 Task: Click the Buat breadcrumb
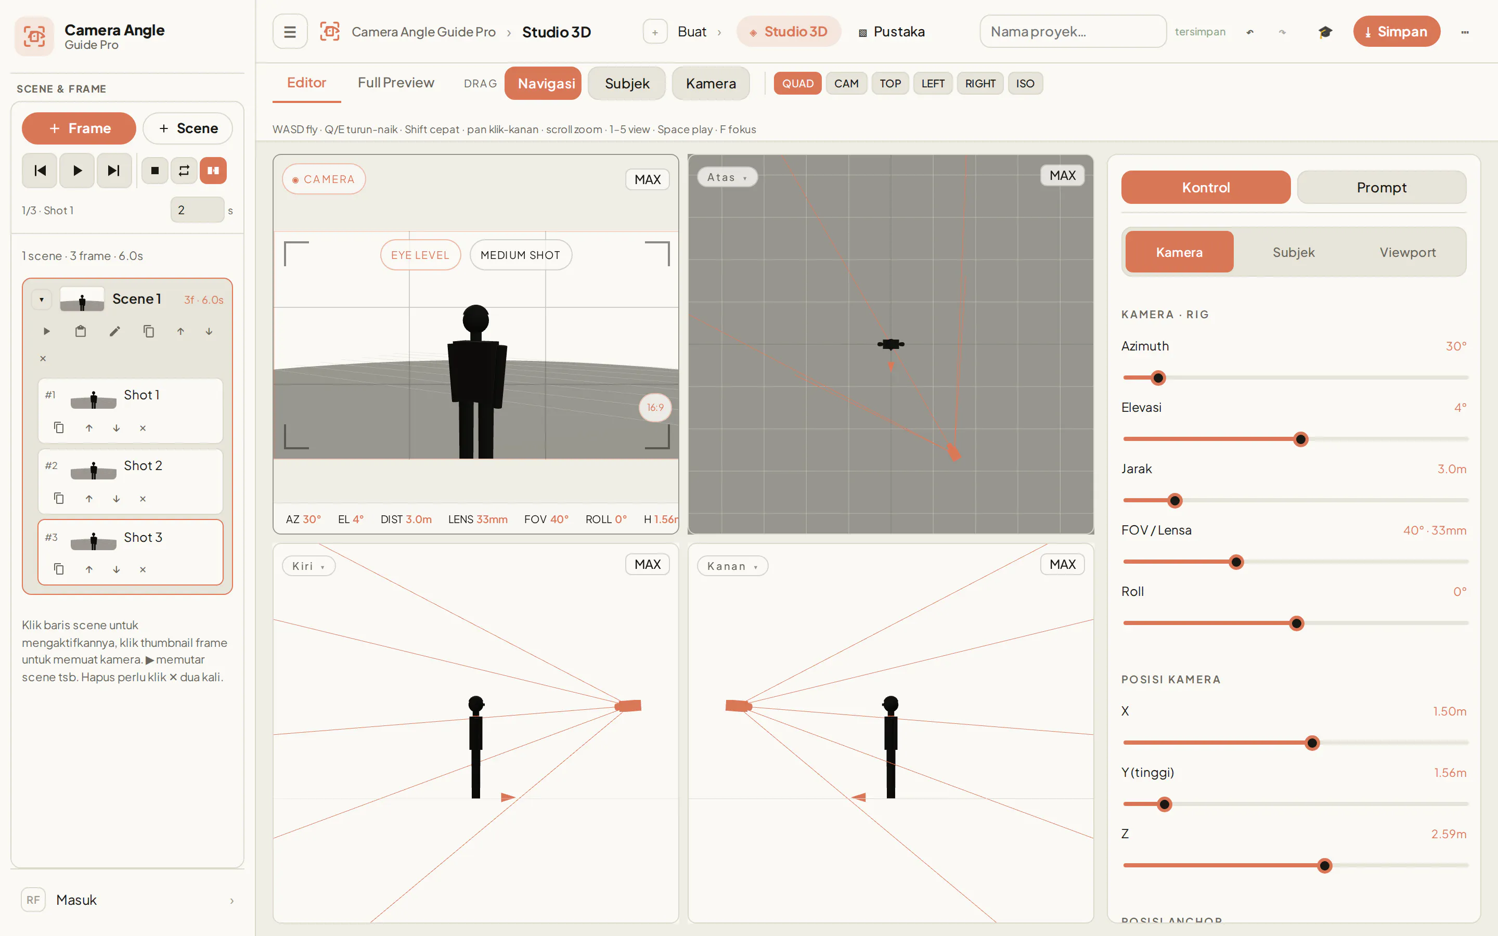click(x=692, y=32)
